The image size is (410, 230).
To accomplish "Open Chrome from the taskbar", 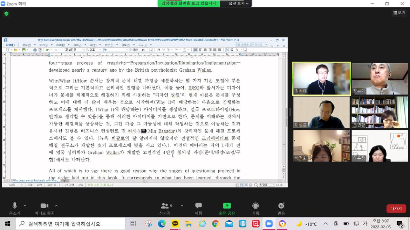I will [215, 224].
